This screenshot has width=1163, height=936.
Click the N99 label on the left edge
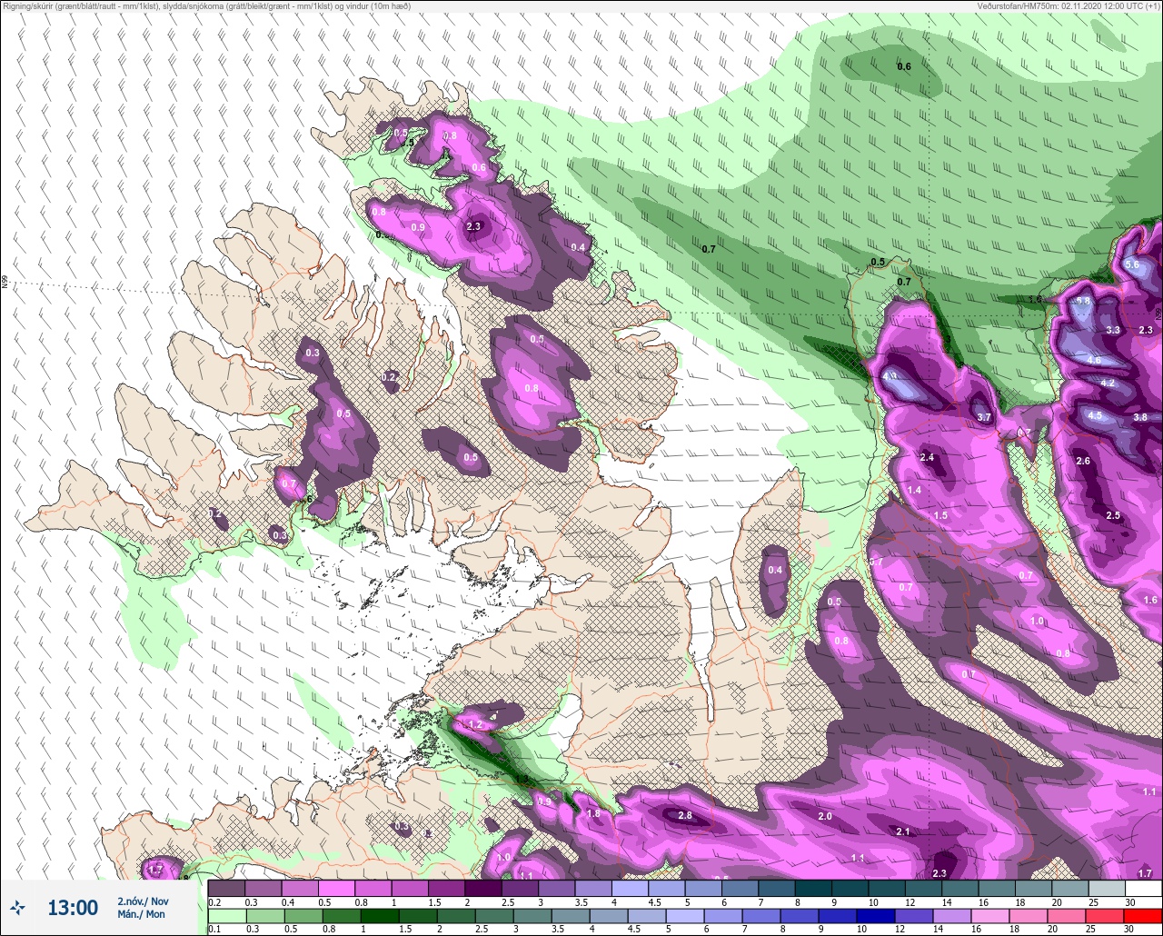tap(5, 283)
